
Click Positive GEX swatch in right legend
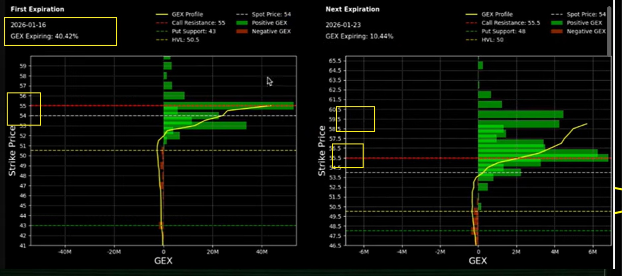[x=557, y=23]
